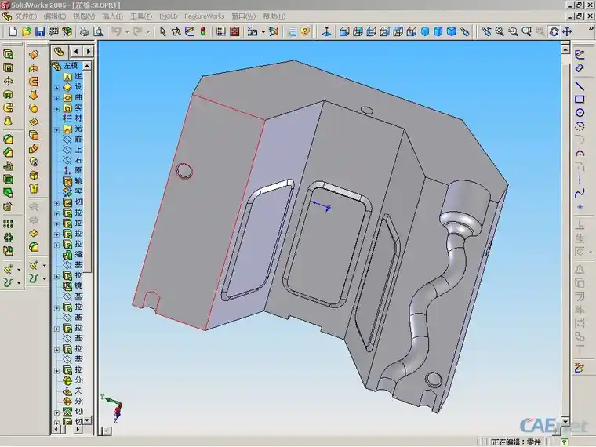Screen dimensions: 596x447
Task: Expand the toolbar overflow chevron at top right
Action: [x=591, y=28]
